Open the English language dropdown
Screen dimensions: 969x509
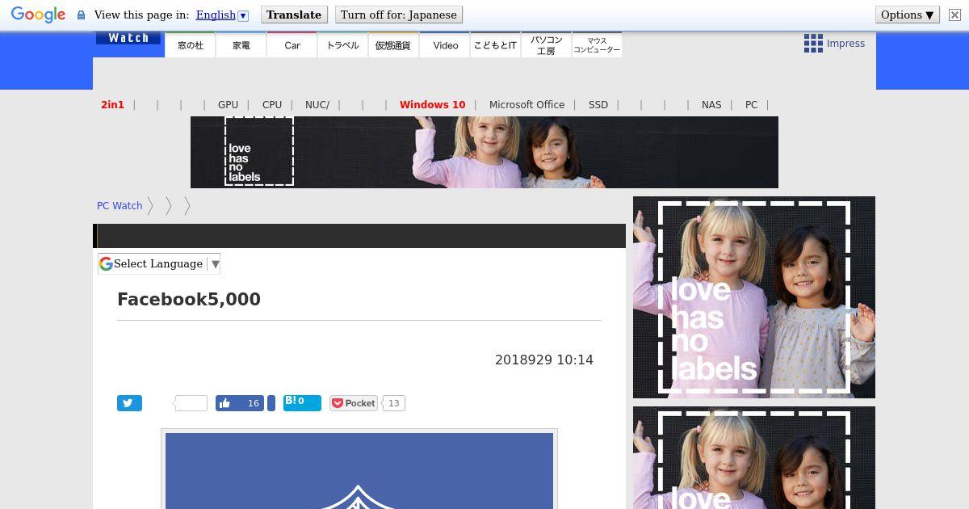pos(222,15)
